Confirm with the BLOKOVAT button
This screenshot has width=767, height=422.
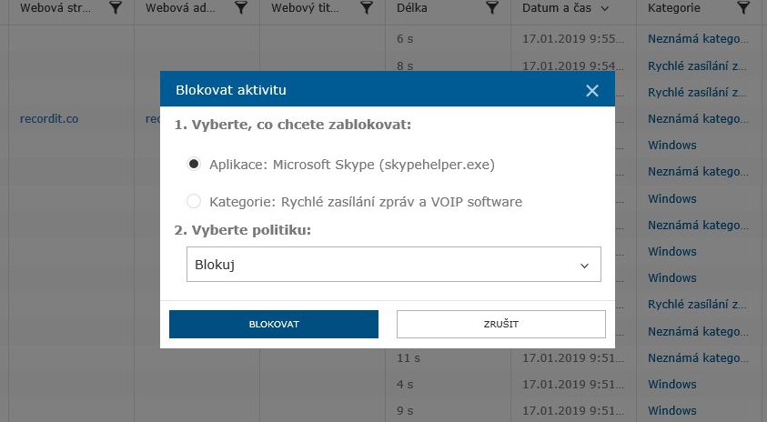pos(274,324)
